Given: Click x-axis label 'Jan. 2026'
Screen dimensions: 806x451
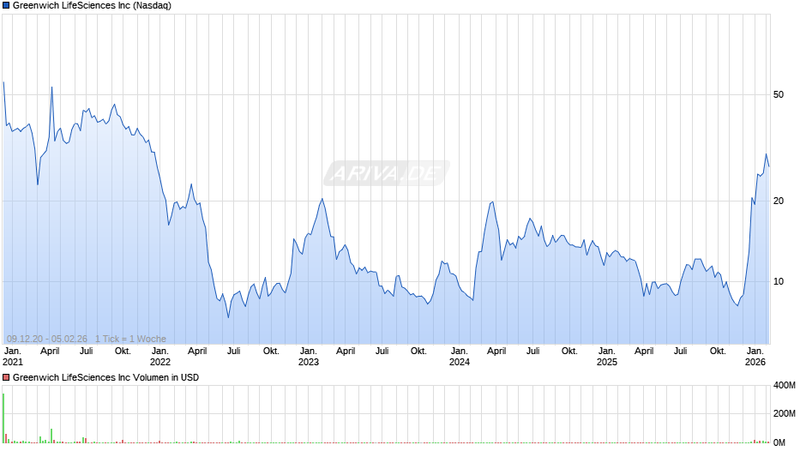Looking at the screenshot, I should pos(755,357).
